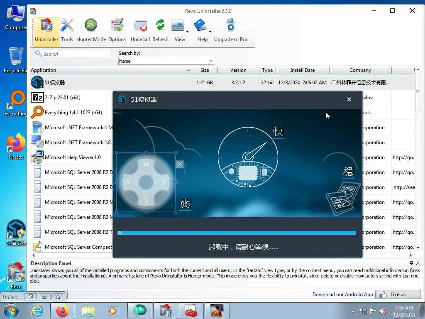Click the Everything magnifier icon in the list
This screenshot has width=425, height=319.
(37, 112)
